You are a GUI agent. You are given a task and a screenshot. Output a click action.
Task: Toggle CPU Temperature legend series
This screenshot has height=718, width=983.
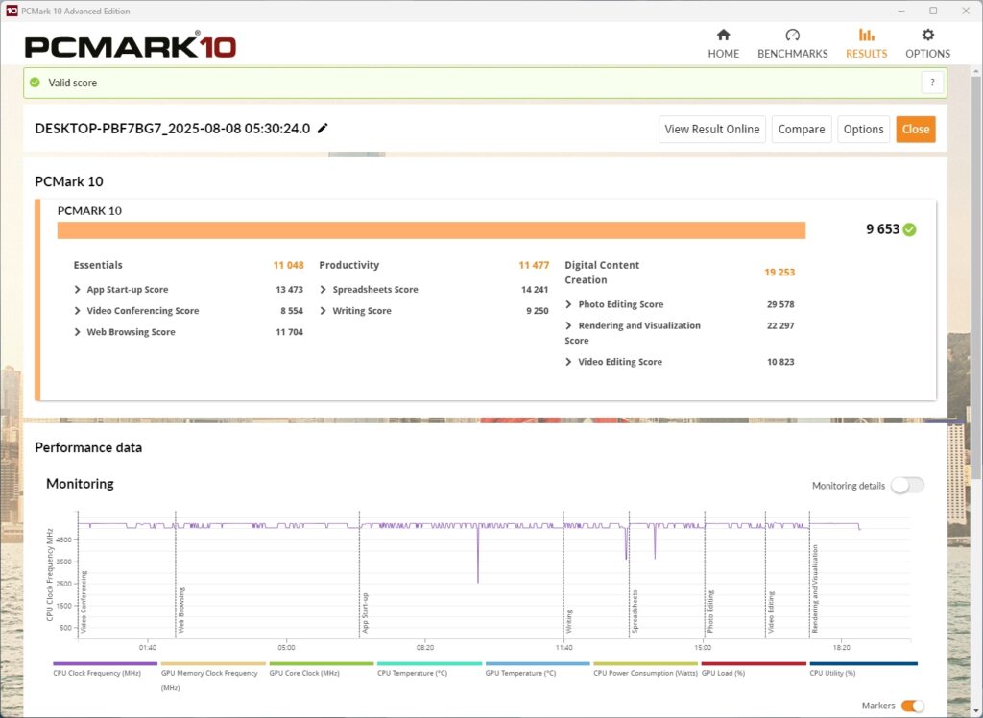click(x=429, y=669)
